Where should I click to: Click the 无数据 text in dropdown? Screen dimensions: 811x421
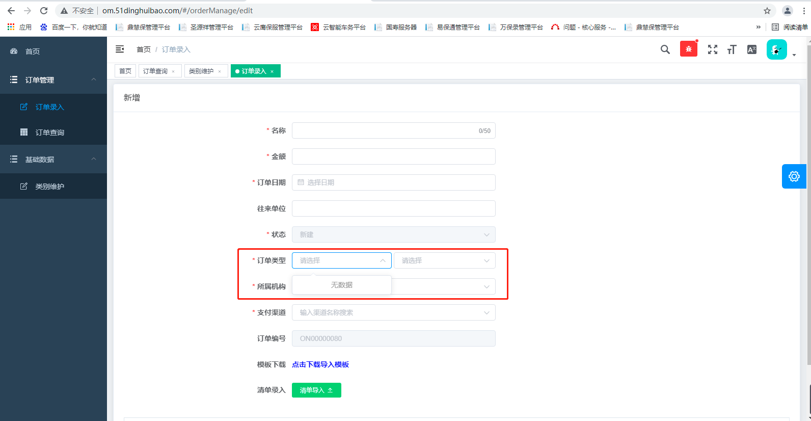point(342,285)
